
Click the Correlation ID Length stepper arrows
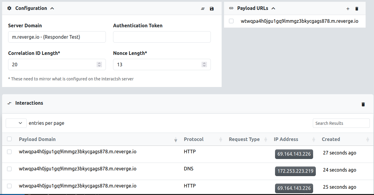[99, 64]
